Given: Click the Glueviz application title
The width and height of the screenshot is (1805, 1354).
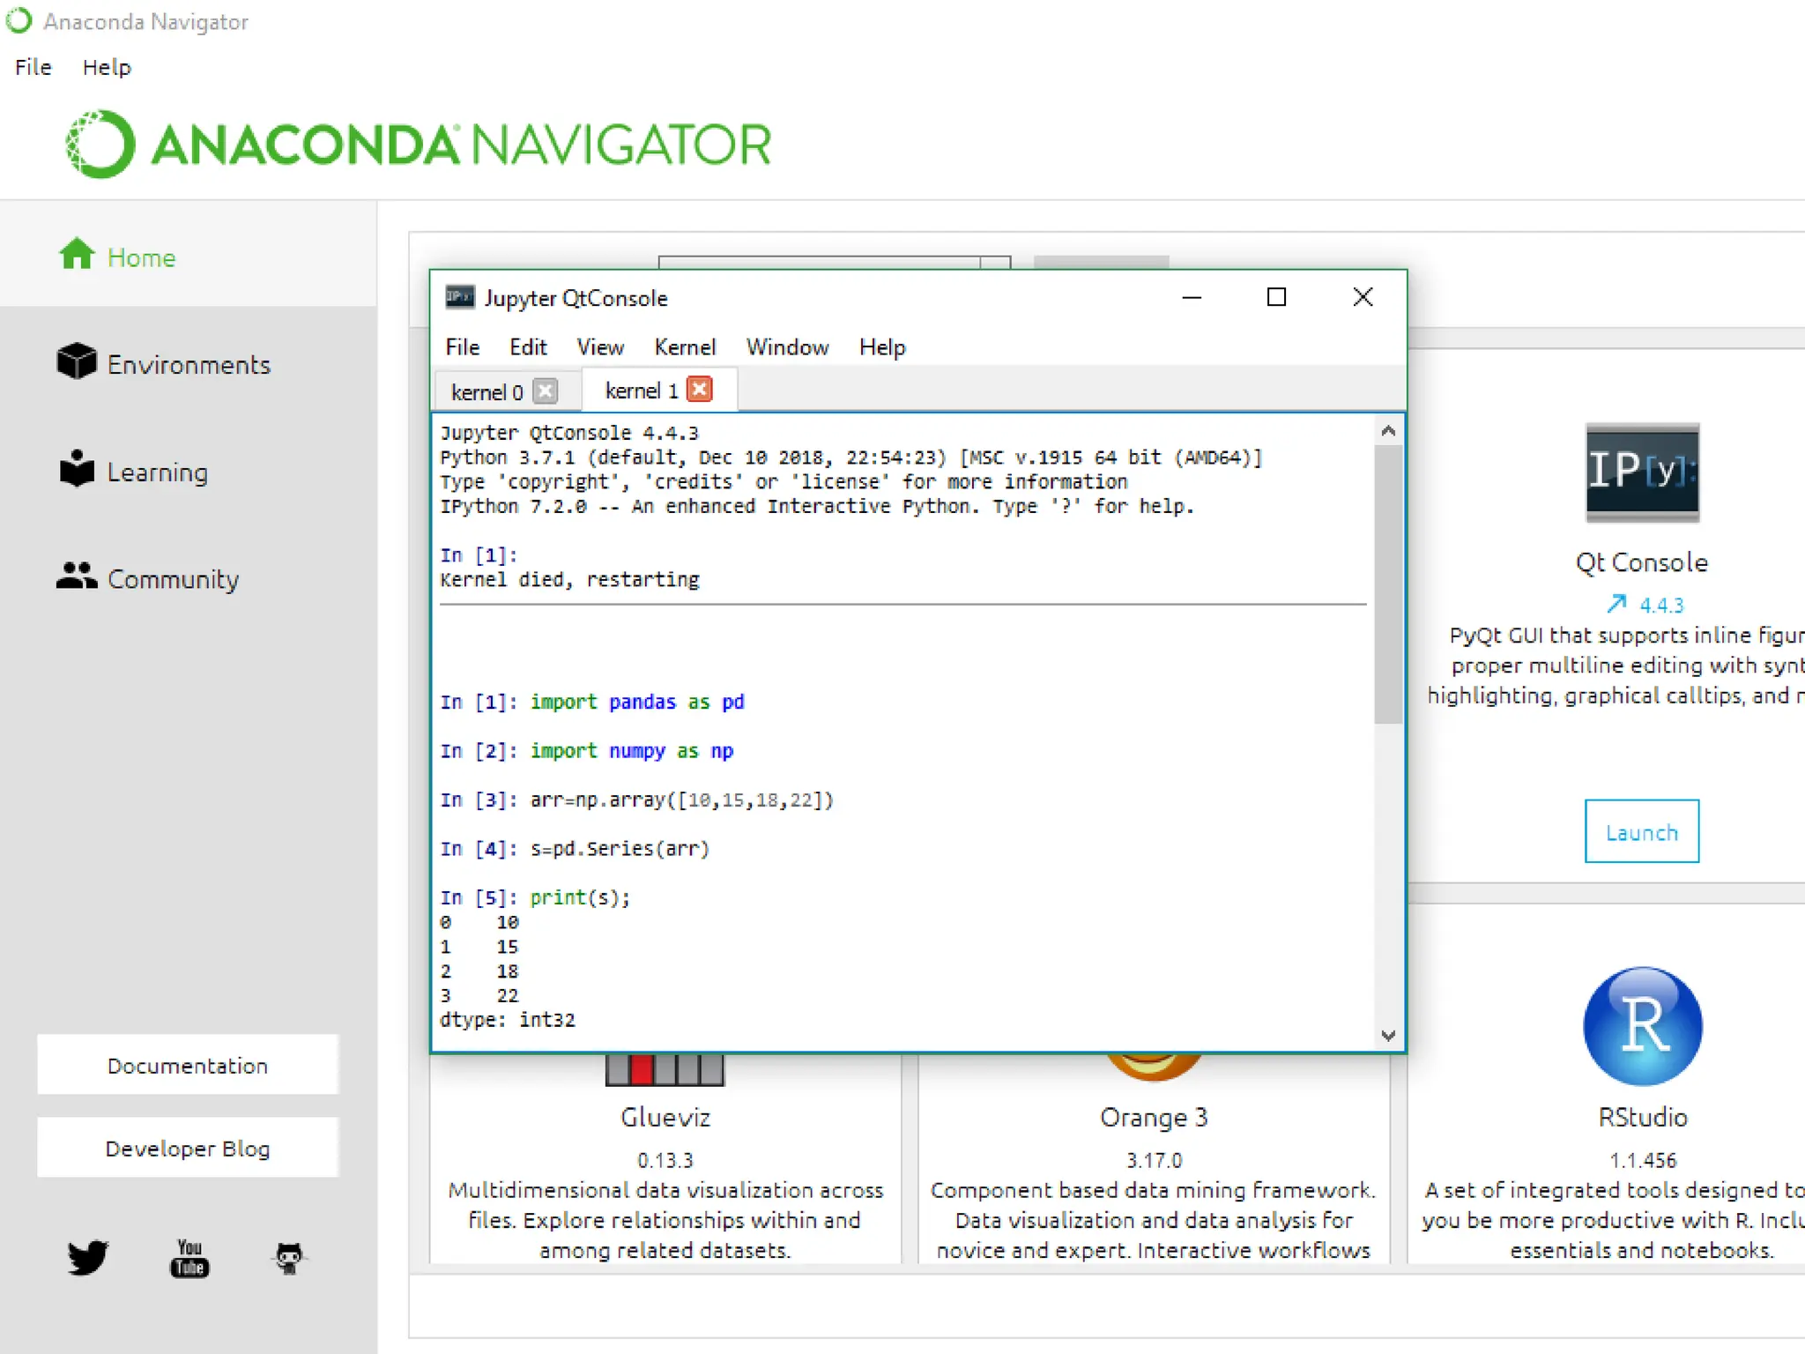Looking at the screenshot, I should point(665,1117).
